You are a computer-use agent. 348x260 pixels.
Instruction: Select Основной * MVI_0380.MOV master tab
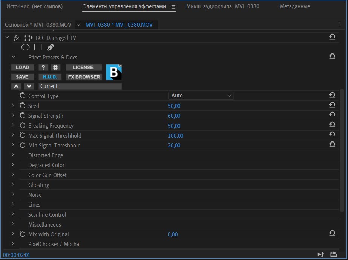tap(38, 25)
